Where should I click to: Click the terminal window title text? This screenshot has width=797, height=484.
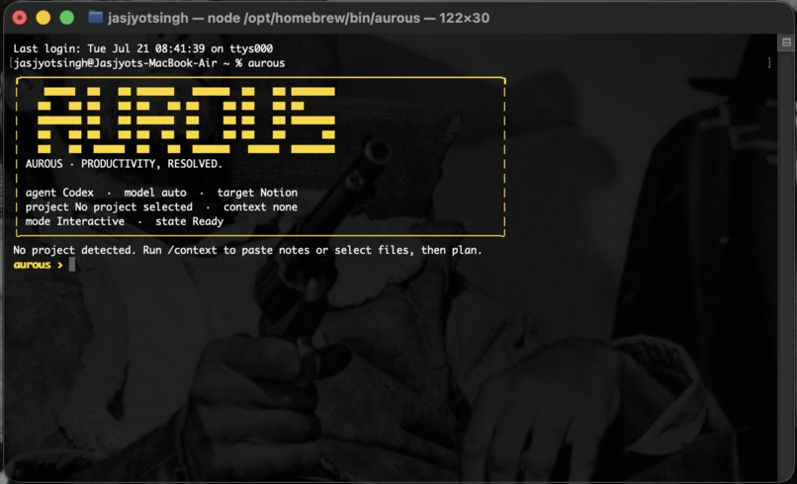coord(299,18)
